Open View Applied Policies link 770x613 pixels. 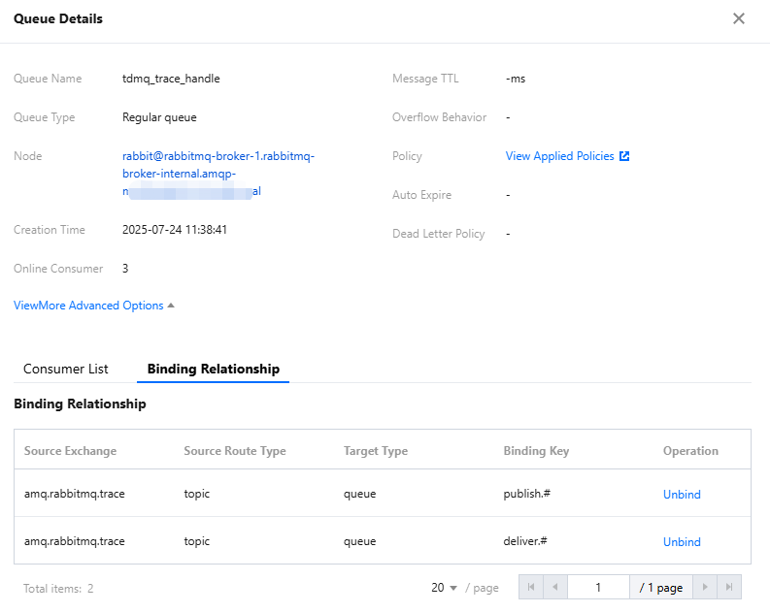(x=560, y=156)
